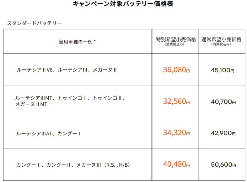
Task: Click 消費税込み note under 特別希望小売価格
Action: click(x=175, y=44)
